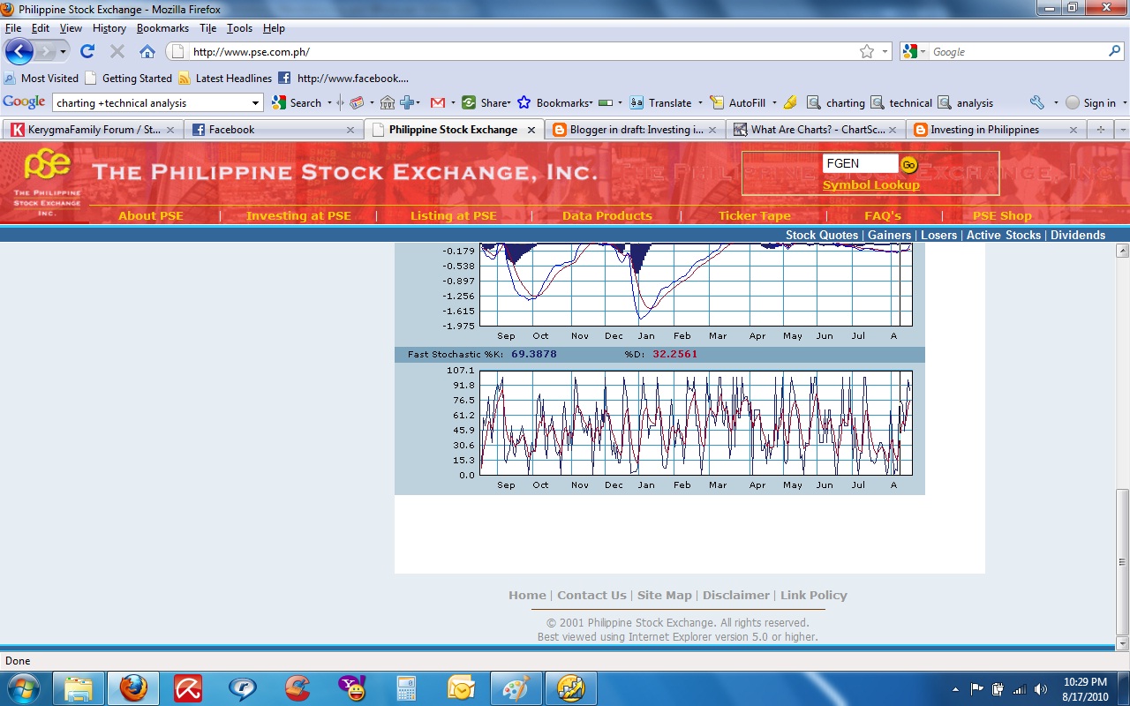Click inside the FGEN ticker input field
Screen dimensions: 1130x706
tap(861, 163)
